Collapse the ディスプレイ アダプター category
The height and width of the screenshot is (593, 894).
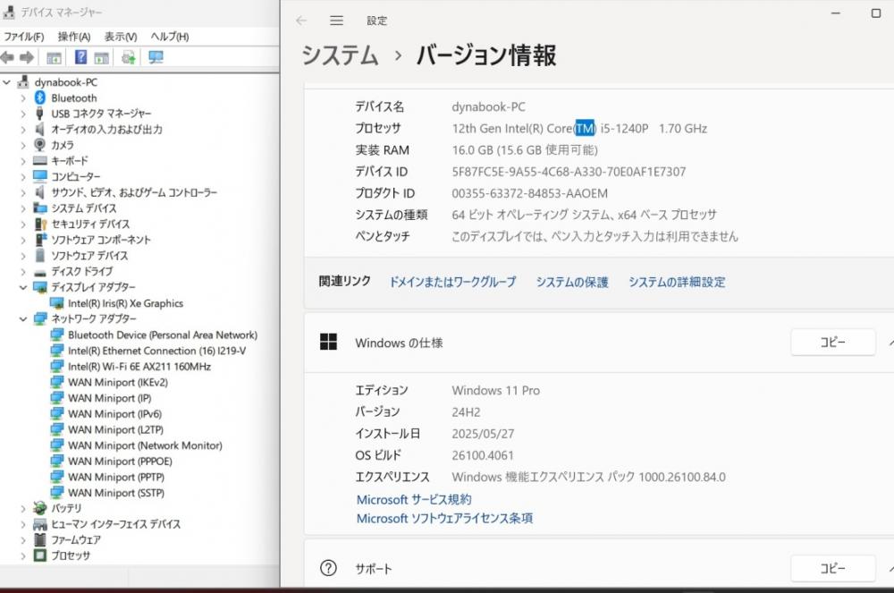tap(23, 287)
